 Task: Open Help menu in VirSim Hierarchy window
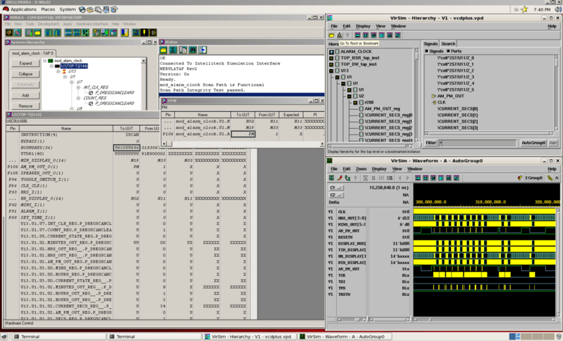[x=552, y=26]
